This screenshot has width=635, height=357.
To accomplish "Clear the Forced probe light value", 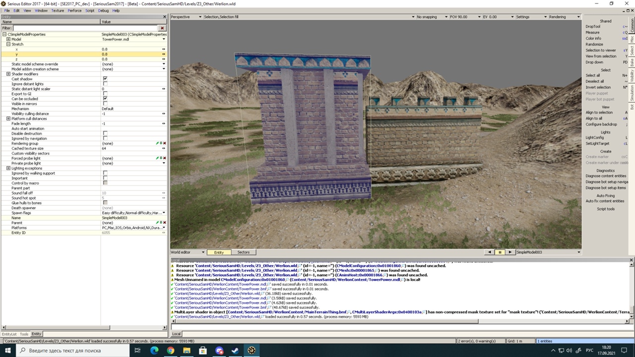I will coord(164,158).
